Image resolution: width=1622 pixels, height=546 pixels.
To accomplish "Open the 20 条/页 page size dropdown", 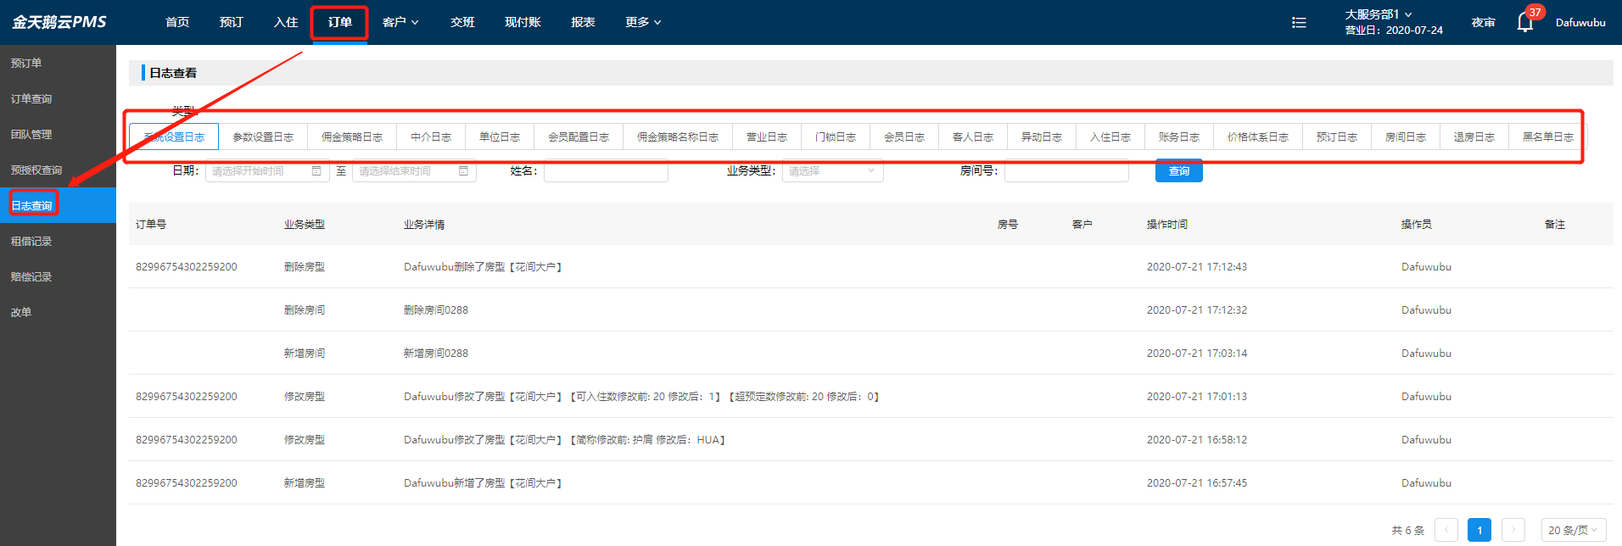I will tap(1573, 530).
